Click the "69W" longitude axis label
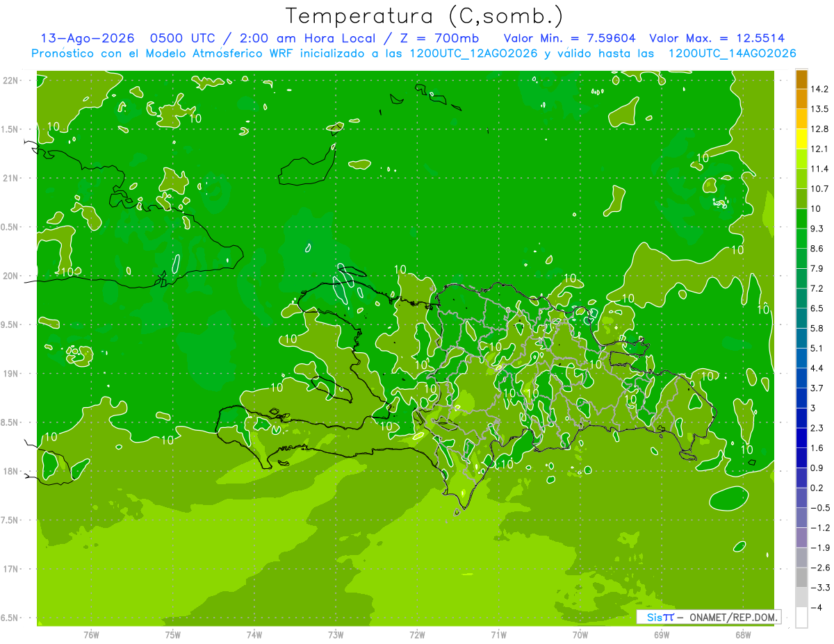This screenshot has height=644, width=834. (662, 634)
